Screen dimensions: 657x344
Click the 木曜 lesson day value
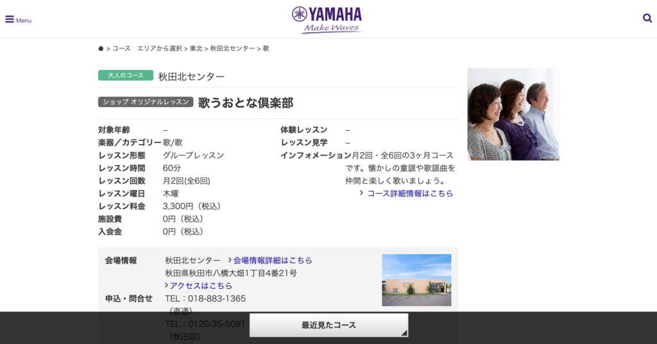[171, 194]
